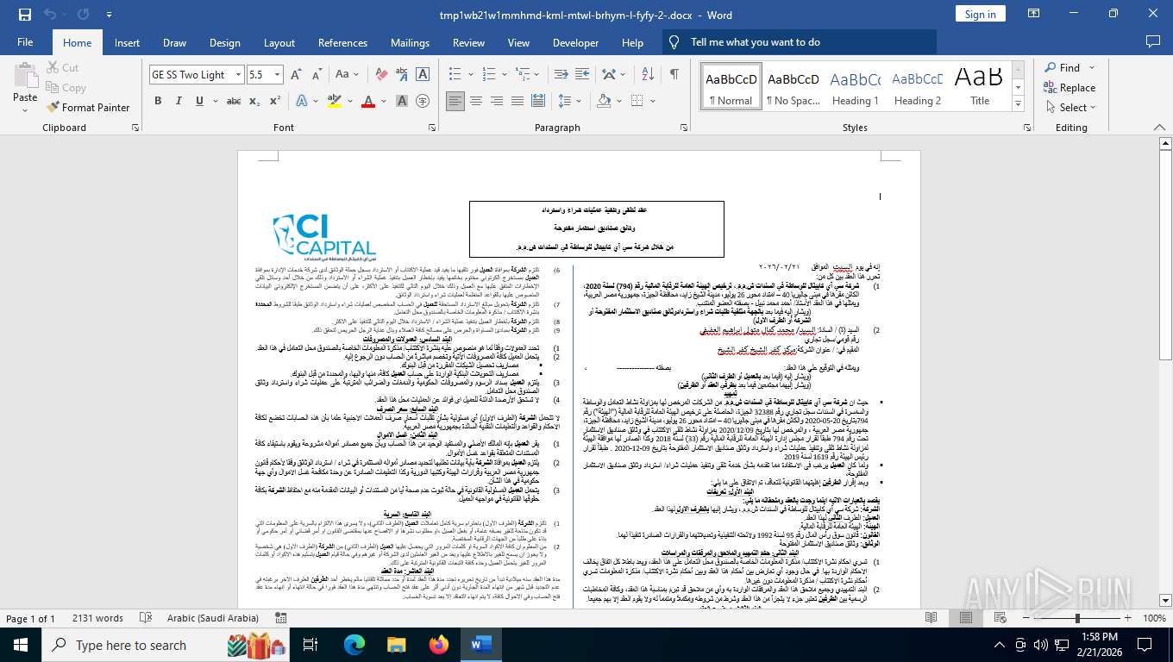The image size is (1173, 662).
Task: Apply the No Spacing style
Action: click(x=793, y=86)
